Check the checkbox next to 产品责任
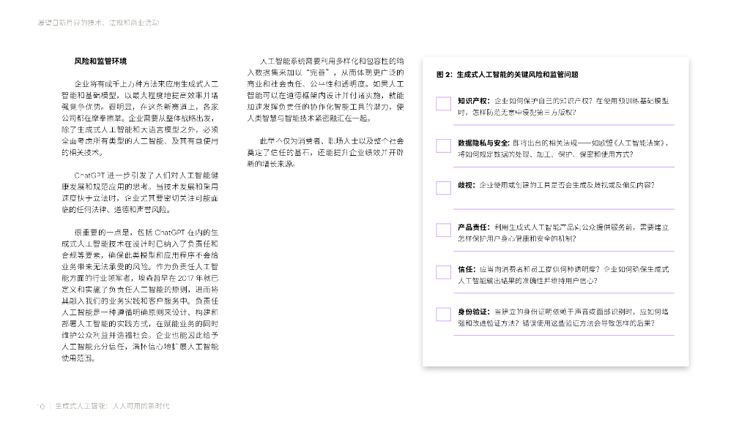750x425 pixels. pyautogui.click(x=442, y=231)
